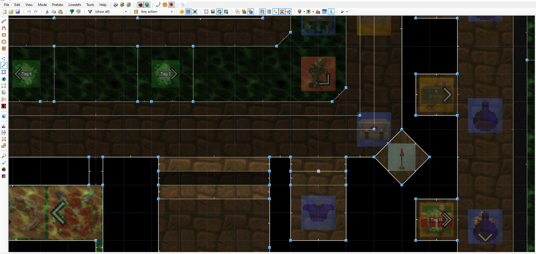Image resolution: width=536 pixels, height=254 pixels.
Task: Switch to Linedefs mode
Action: coord(4,65)
